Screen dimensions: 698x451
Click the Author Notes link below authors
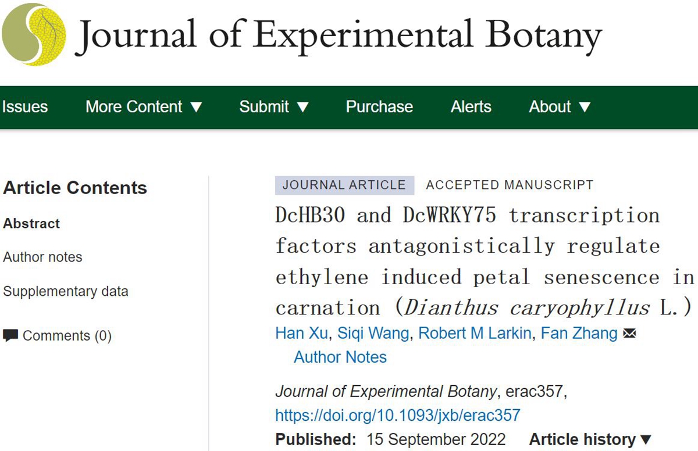340,357
